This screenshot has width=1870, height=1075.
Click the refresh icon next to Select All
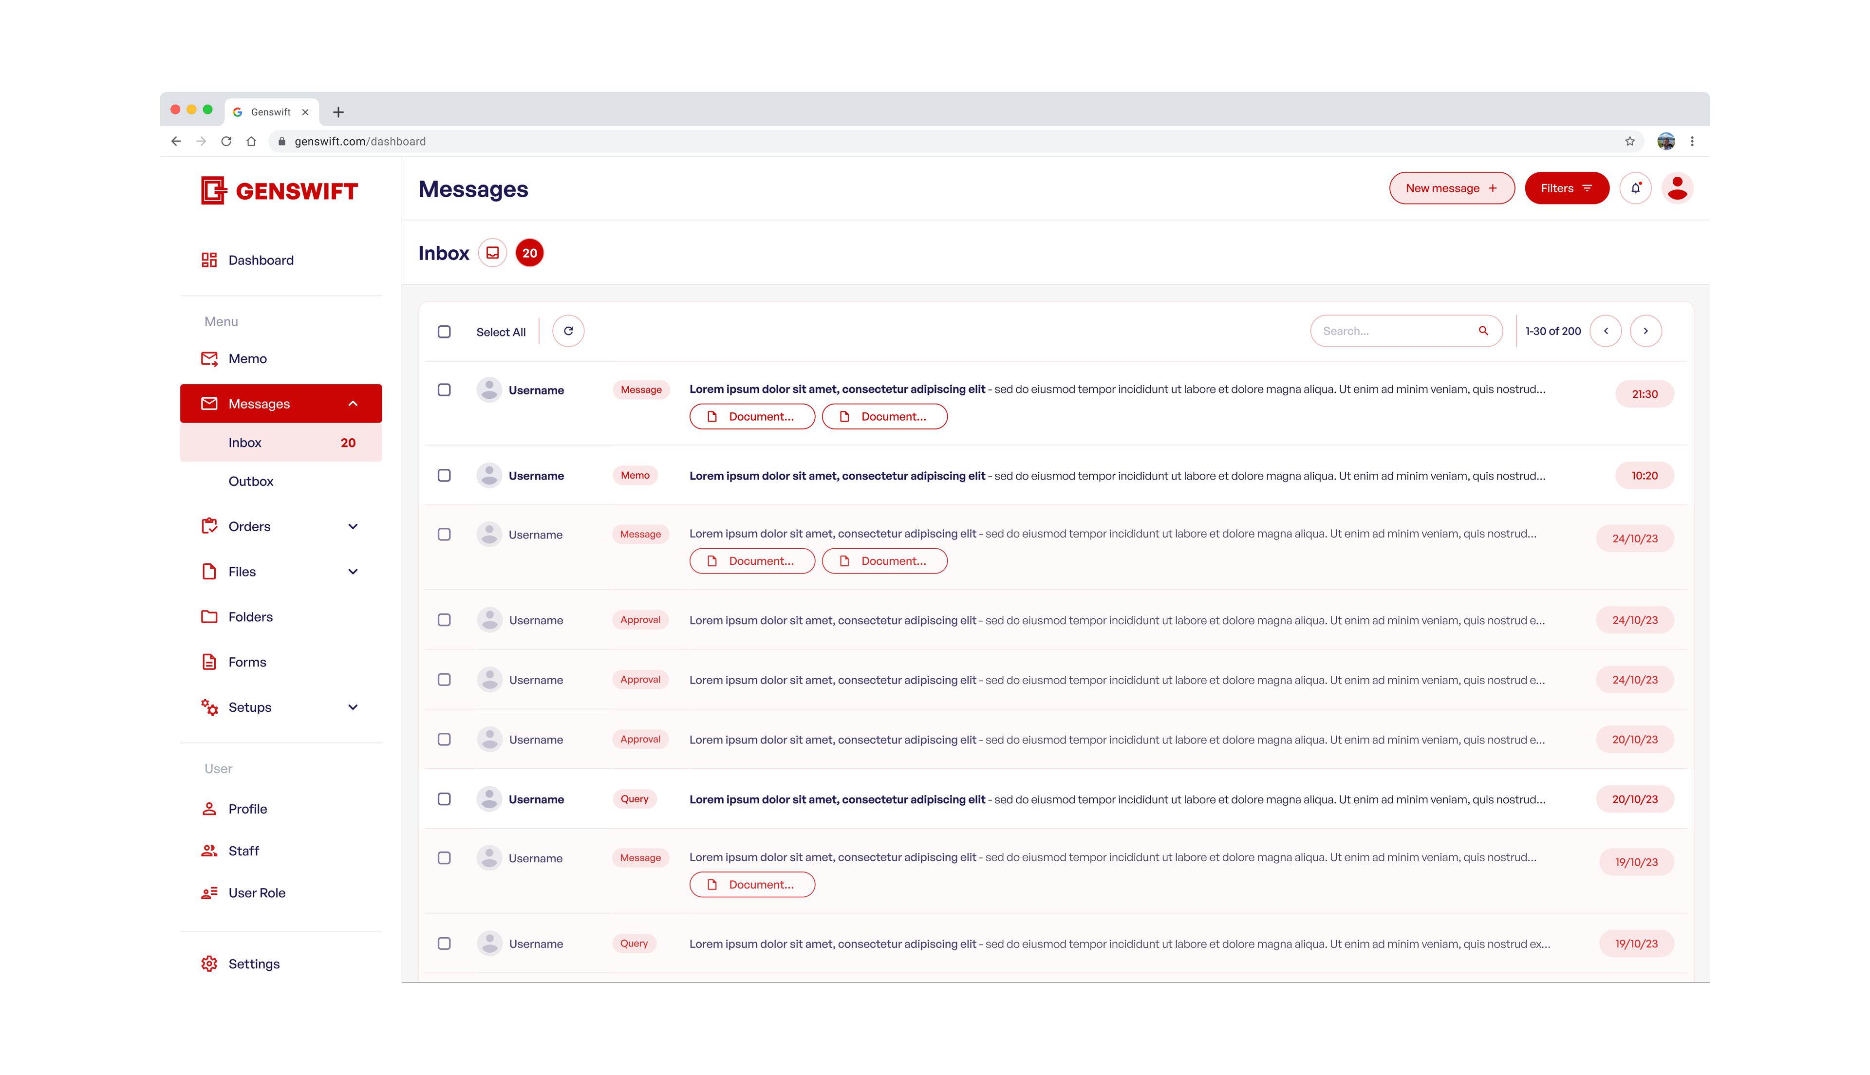click(x=568, y=331)
